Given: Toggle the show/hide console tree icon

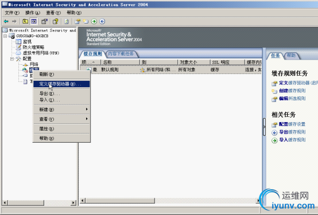Looking at the screenshot, I should [x=34, y=21].
